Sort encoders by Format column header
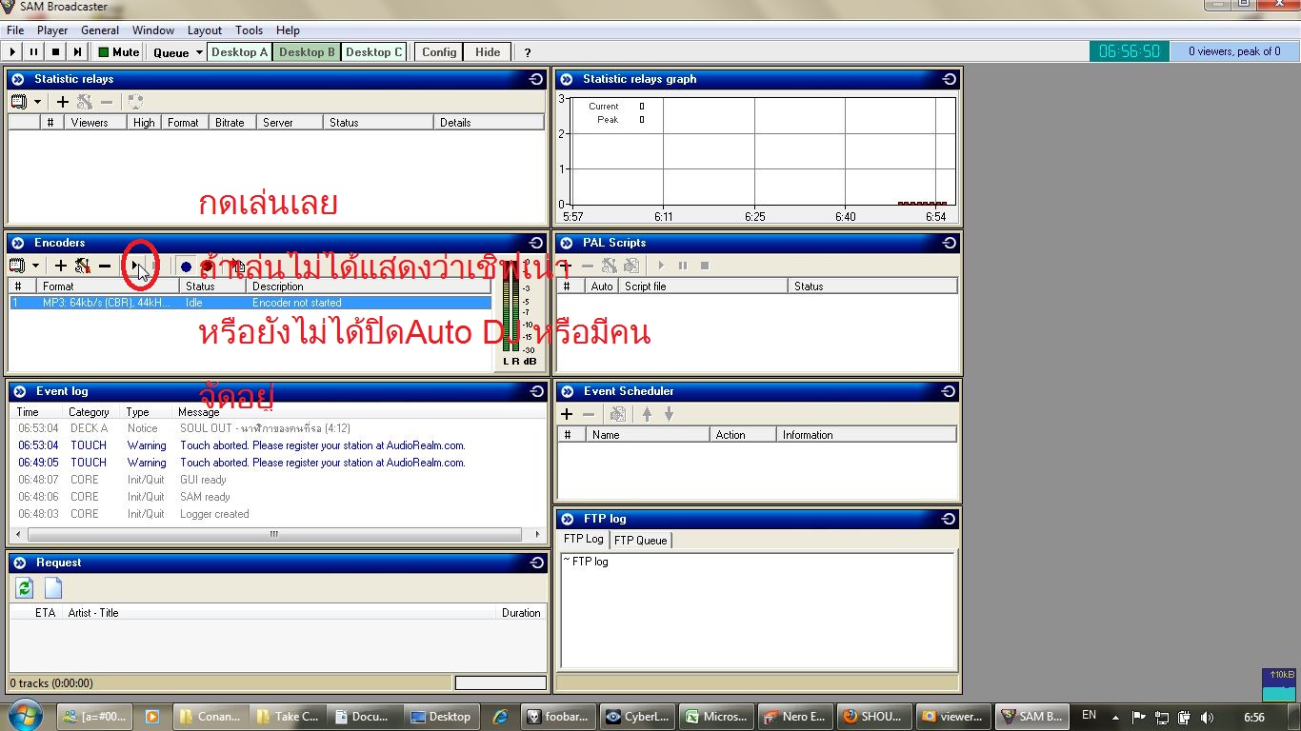Image resolution: width=1301 pixels, height=731 pixels. tap(108, 286)
